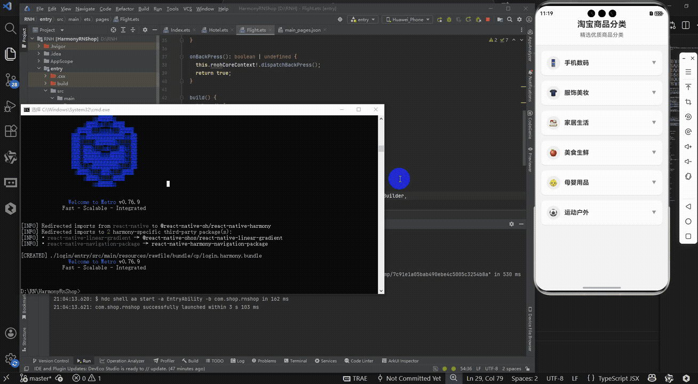Open the File menu
Screen dimensions: 698x384
click(40, 9)
